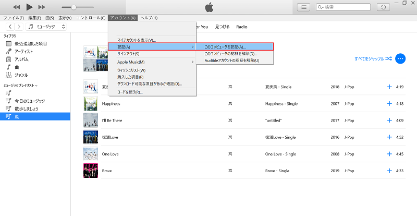The height and width of the screenshot is (216, 417).
Task: Skip forward with the fast-forward button
Action: click(42, 7)
